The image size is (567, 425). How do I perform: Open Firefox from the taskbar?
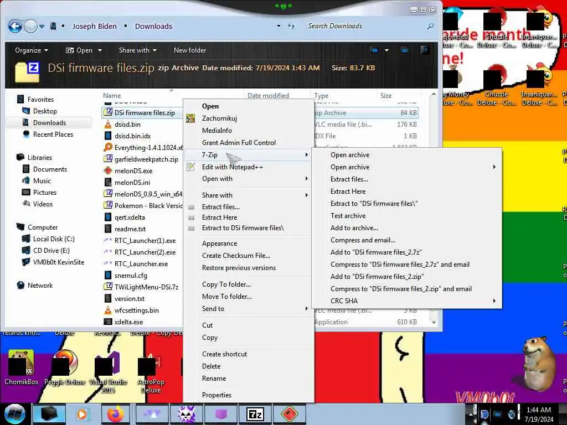coord(115,414)
